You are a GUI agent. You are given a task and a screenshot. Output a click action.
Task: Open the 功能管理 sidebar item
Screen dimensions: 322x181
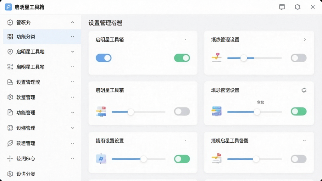(42, 112)
